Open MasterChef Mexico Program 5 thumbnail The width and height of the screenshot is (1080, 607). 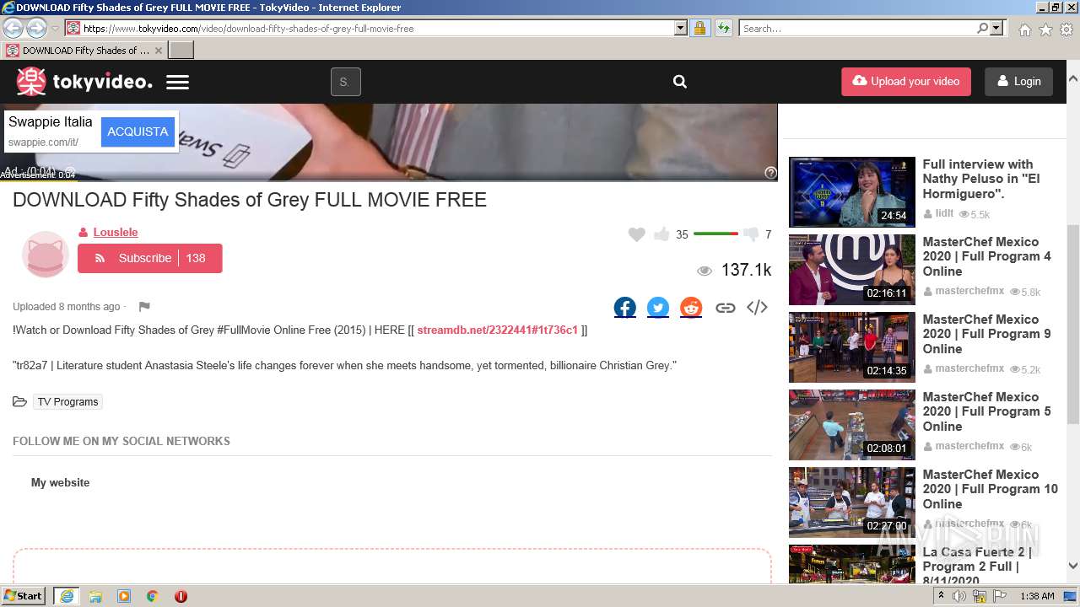click(852, 425)
